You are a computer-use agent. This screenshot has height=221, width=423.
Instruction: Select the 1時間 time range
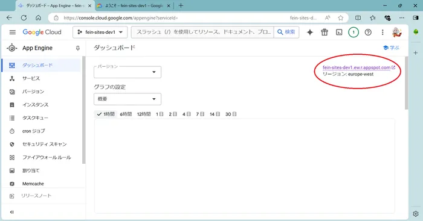pyautogui.click(x=106, y=114)
